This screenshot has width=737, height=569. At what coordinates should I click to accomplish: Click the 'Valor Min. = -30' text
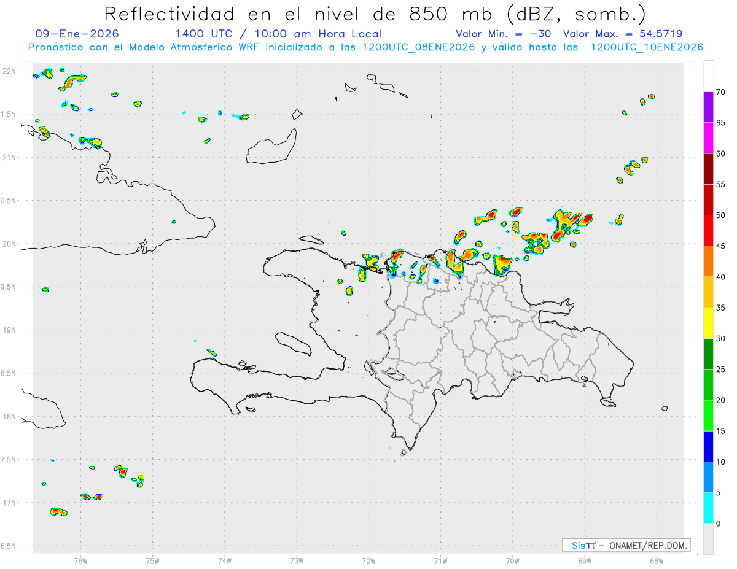coord(505,34)
